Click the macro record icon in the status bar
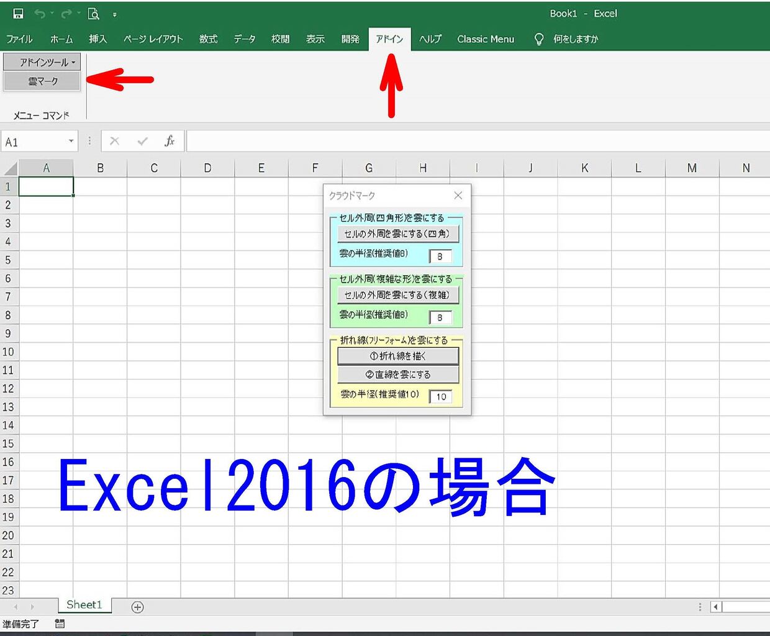Screen dimensions: 770x636 (x=60, y=623)
